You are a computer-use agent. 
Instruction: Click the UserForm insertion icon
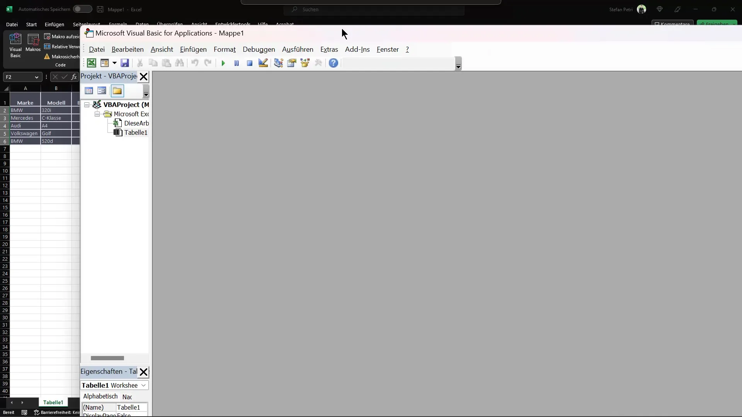tap(104, 63)
